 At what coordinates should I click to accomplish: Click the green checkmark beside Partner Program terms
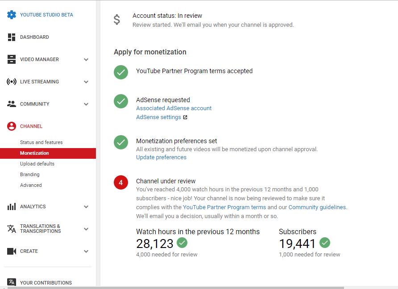click(x=121, y=72)
